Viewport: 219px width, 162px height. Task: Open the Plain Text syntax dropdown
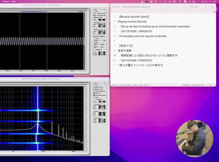click(x=198, y=7)
